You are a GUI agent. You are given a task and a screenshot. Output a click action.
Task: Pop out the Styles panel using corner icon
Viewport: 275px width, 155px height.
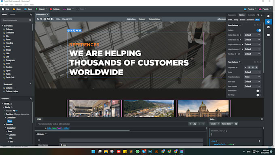click(x=262, y=119)
